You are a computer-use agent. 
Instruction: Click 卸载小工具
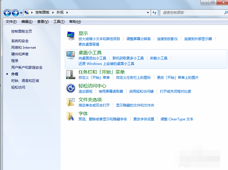159,58
